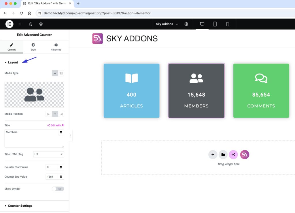Image resolution: width=295 pixels, height=213 pixels.
Task: Click the Counter End Value field
Action: click(52, 176)
